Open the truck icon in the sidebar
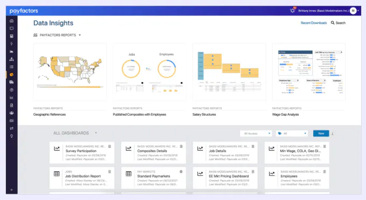This screenshot has height=200, width=366. 11,83
